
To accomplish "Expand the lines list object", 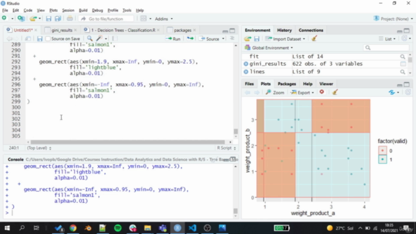I will (246, 71).
